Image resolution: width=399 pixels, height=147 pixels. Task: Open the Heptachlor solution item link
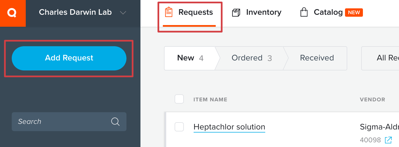coord(229,127)
